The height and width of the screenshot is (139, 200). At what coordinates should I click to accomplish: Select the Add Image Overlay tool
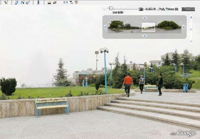28,2
